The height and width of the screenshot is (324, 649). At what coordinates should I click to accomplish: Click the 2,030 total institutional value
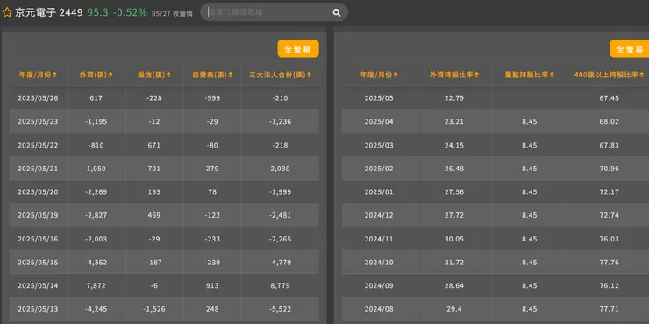coord(281,169)
